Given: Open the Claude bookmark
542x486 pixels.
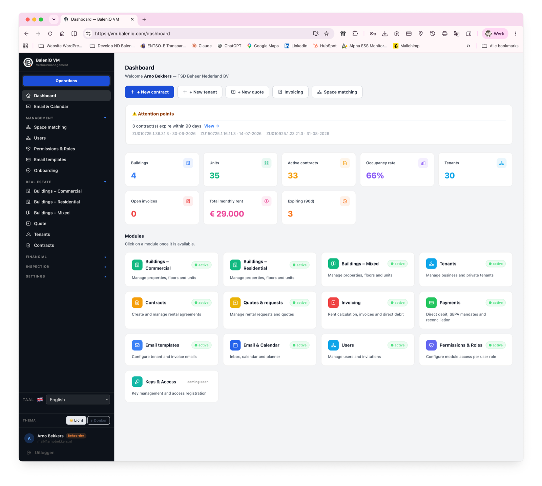Looking at the screenshot, I should (x=202, y=46).
